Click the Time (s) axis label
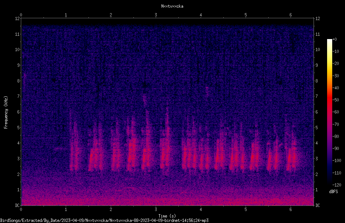 (x=167, y=216)
